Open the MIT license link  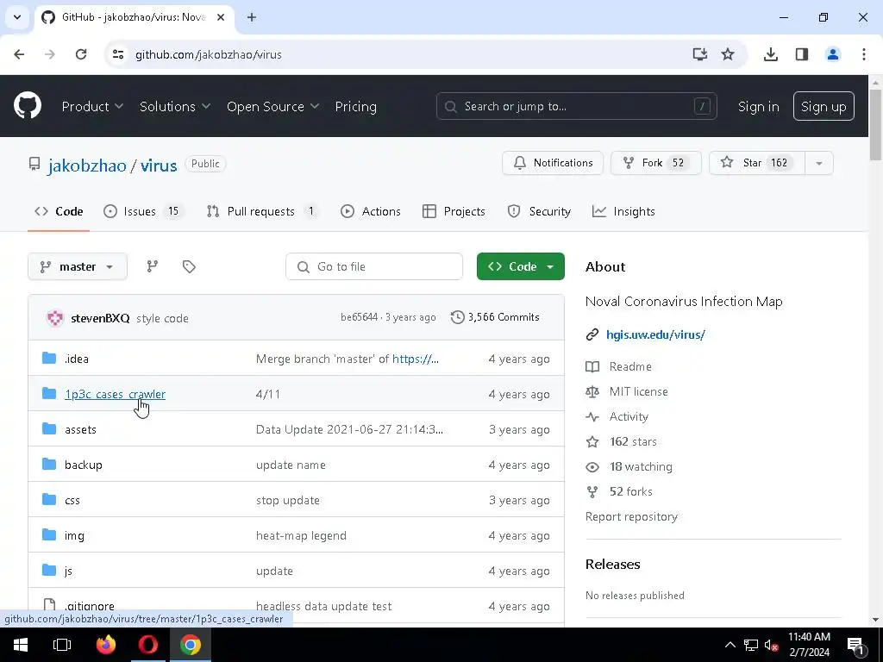click(639, 392)
